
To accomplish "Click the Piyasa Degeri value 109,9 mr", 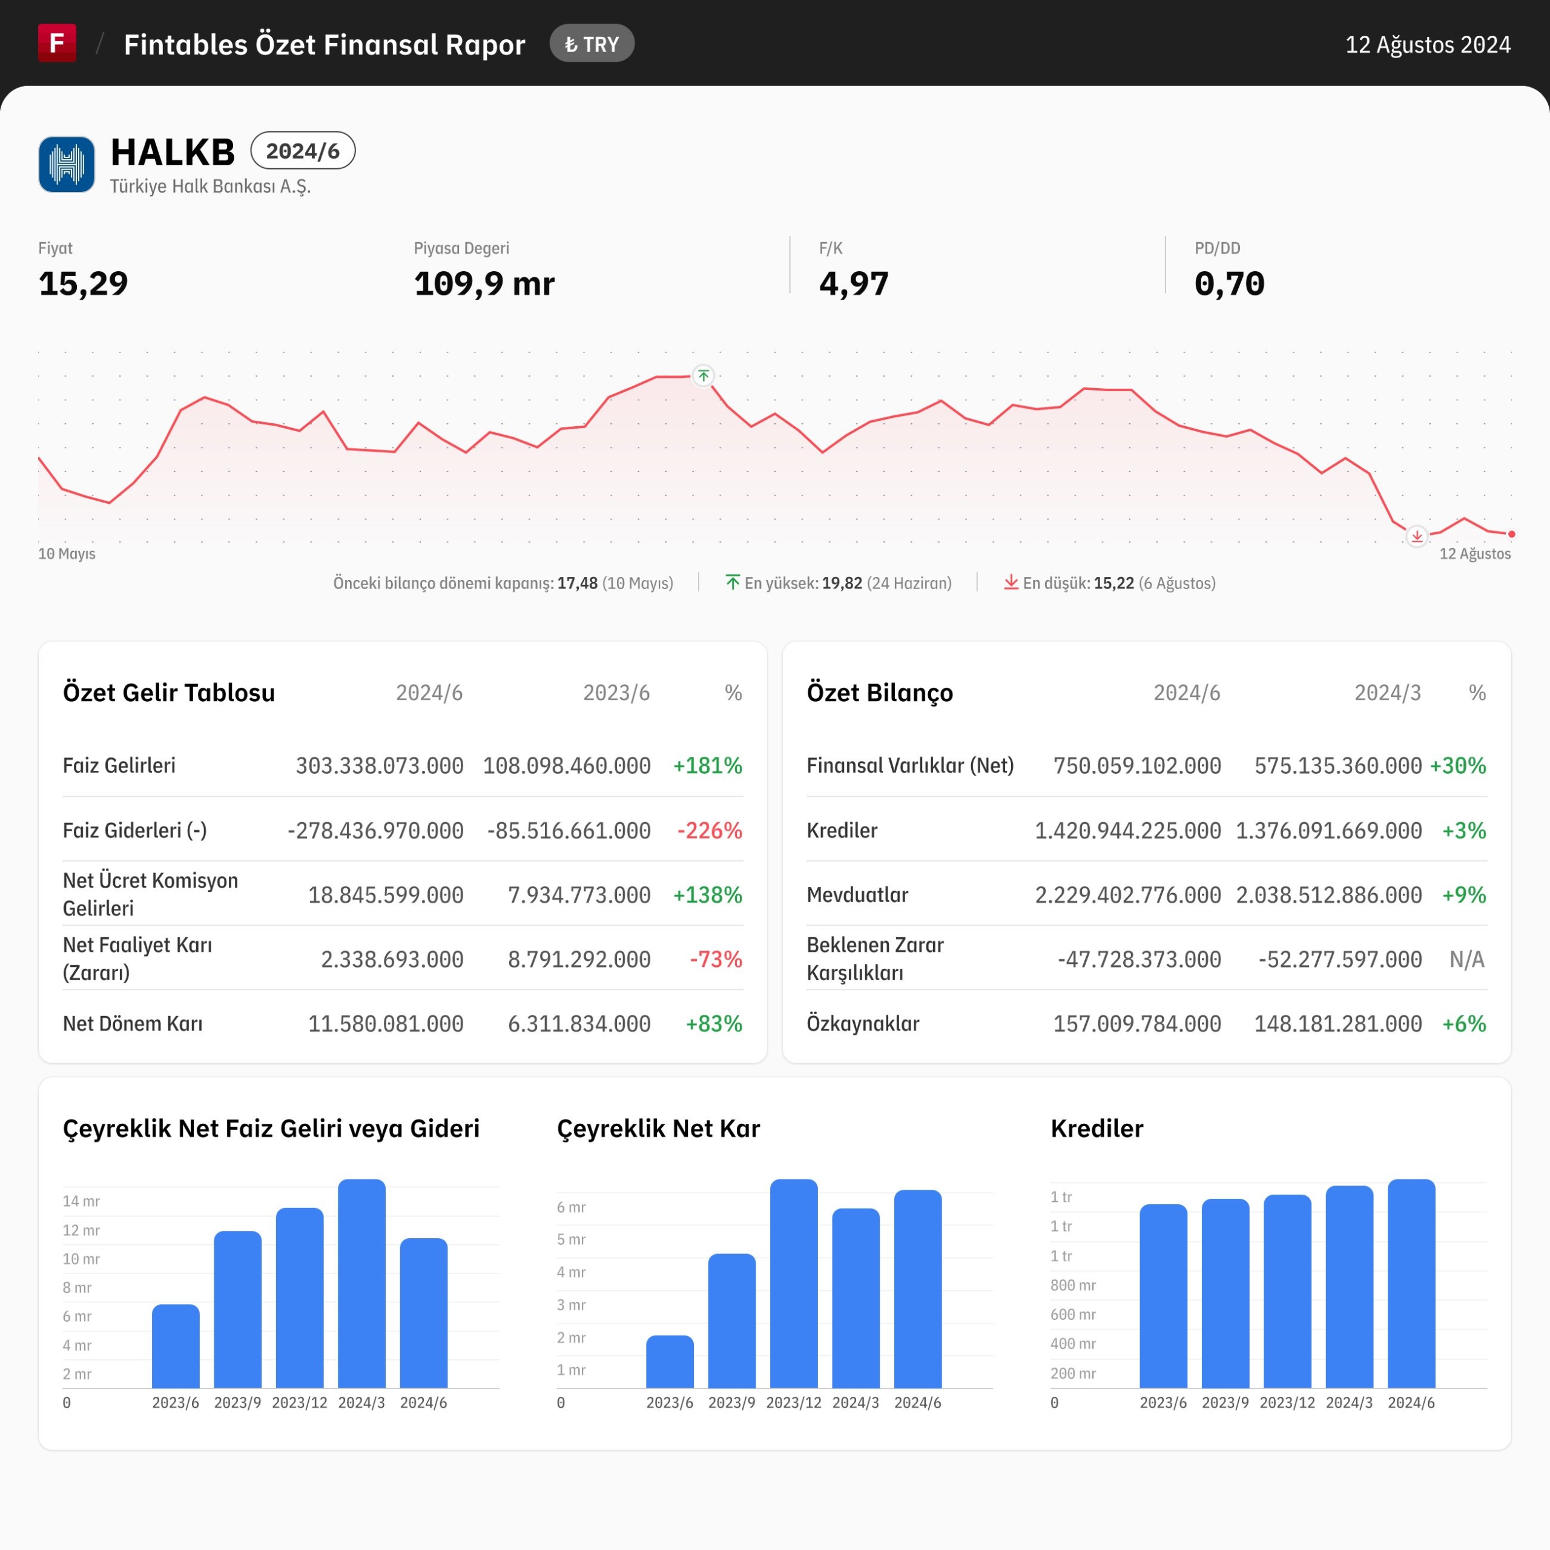I will (484, 284).
